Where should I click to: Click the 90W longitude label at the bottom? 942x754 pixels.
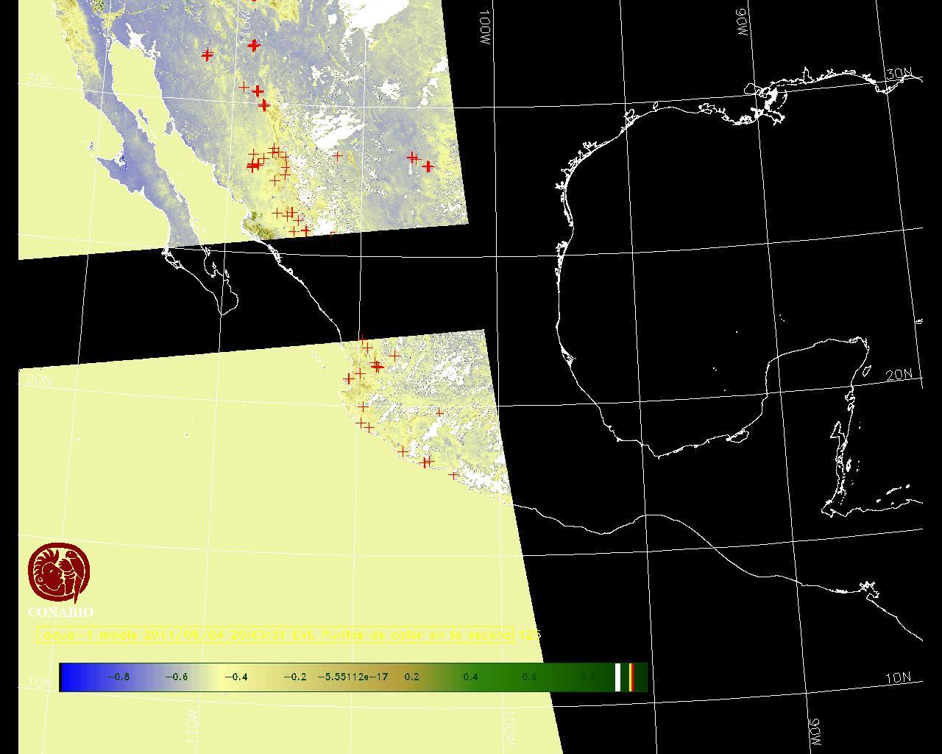[814, 731]
